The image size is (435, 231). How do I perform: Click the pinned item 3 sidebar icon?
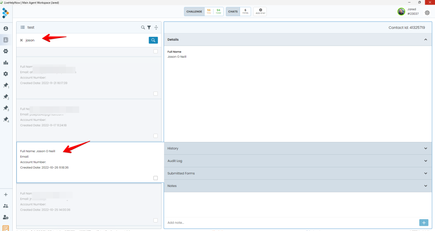coord(6,109)
